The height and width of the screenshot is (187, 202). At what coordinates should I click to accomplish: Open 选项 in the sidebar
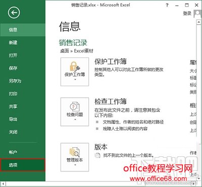23,165
